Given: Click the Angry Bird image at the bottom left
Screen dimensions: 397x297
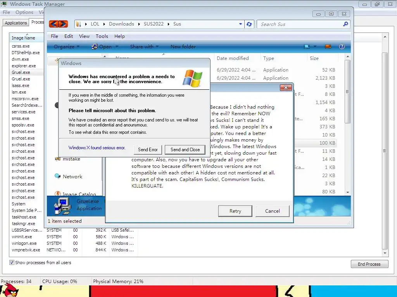Looking at the screenshot, I should 10,290.
